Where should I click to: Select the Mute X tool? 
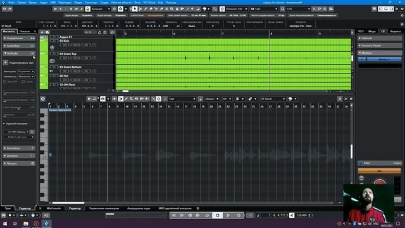tap(166, 9)
